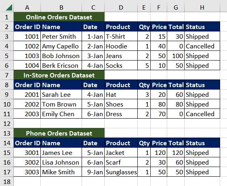Select the Order ID header in row 2
The height and width of the screenshot is (186, 227).
tap(27, 27)
